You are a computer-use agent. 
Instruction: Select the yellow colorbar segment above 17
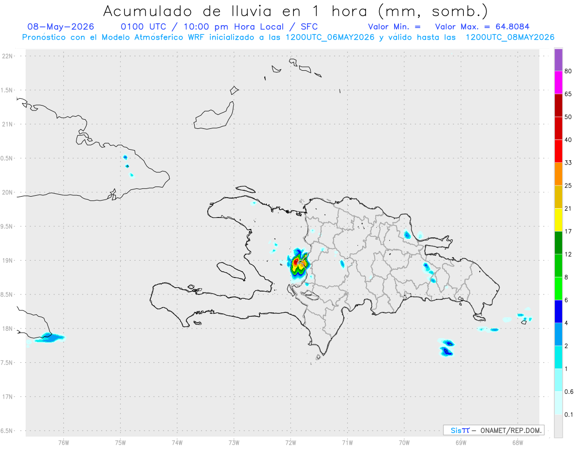[x=558, y=220]
